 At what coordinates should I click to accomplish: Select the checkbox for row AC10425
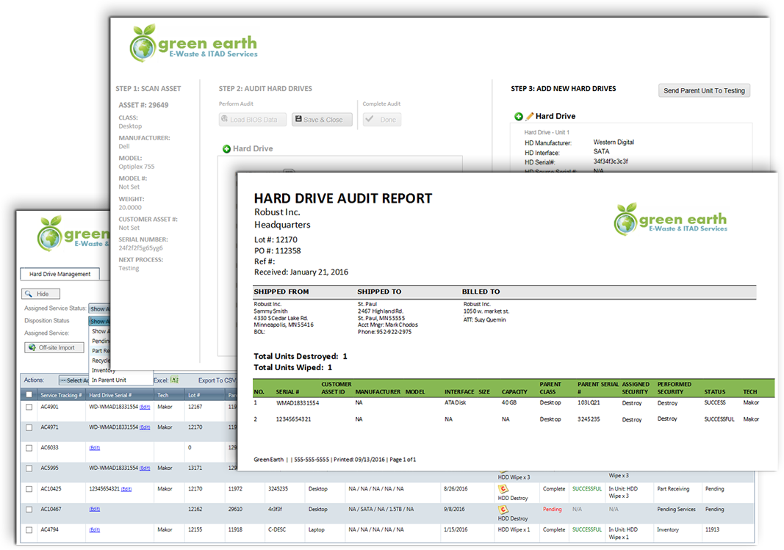click(x=29, y=489)
